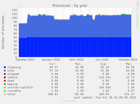Click the idle average value 52.68
The width and height of the screenshot is (140, 104).
pos(105,71)
